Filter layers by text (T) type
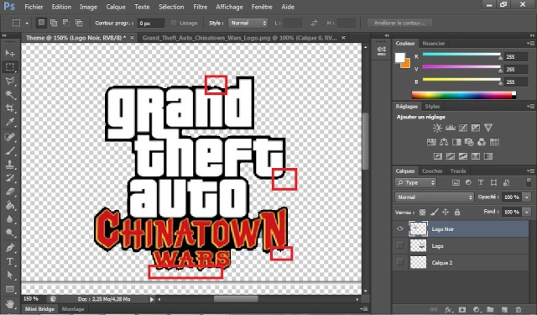 pos(481,182)
